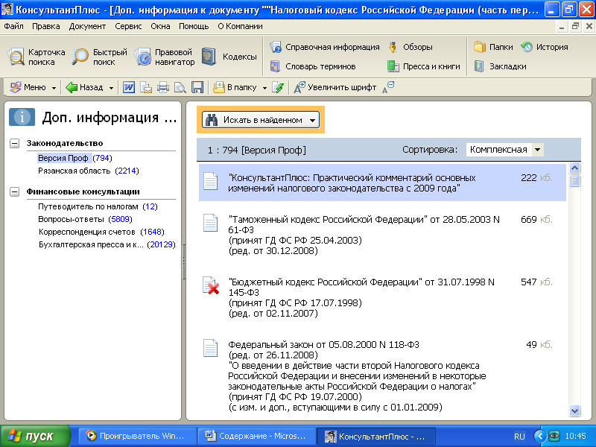Open the Файл menu
Screen dimensions: 596x447
click(13, 26)
